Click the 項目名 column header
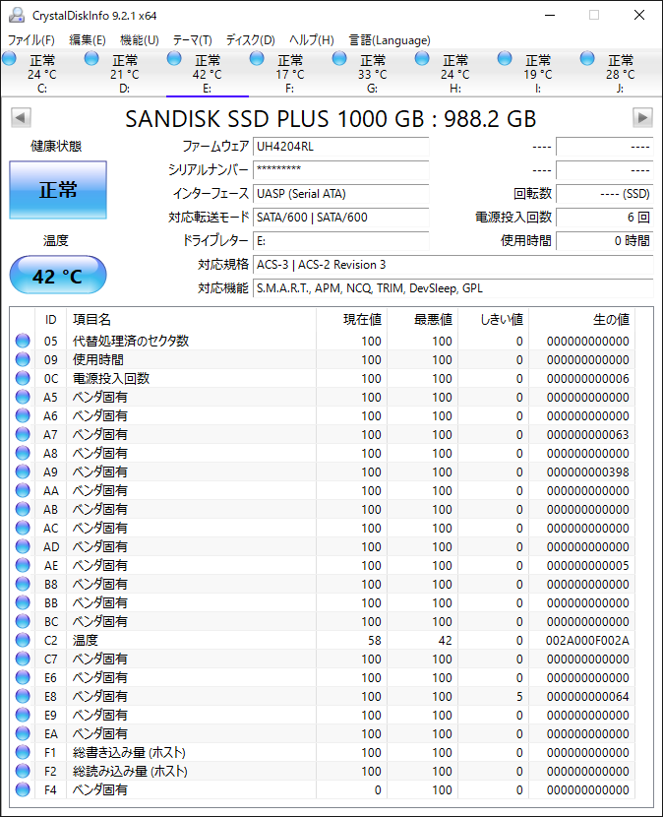This screenshot has height=817, width=663. click(192, 319)
